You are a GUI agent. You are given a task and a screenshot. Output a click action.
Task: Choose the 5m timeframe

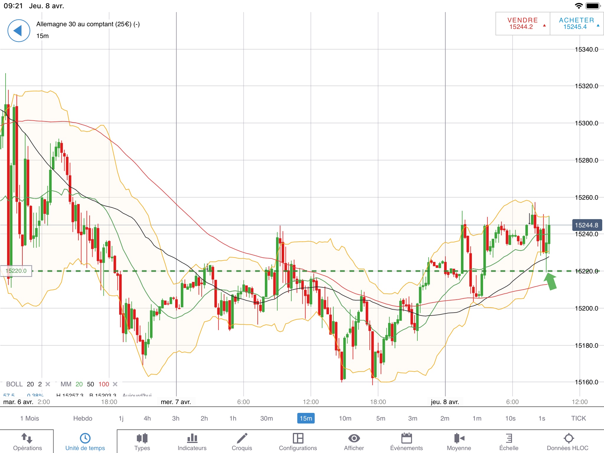click(x=380, y=418)
